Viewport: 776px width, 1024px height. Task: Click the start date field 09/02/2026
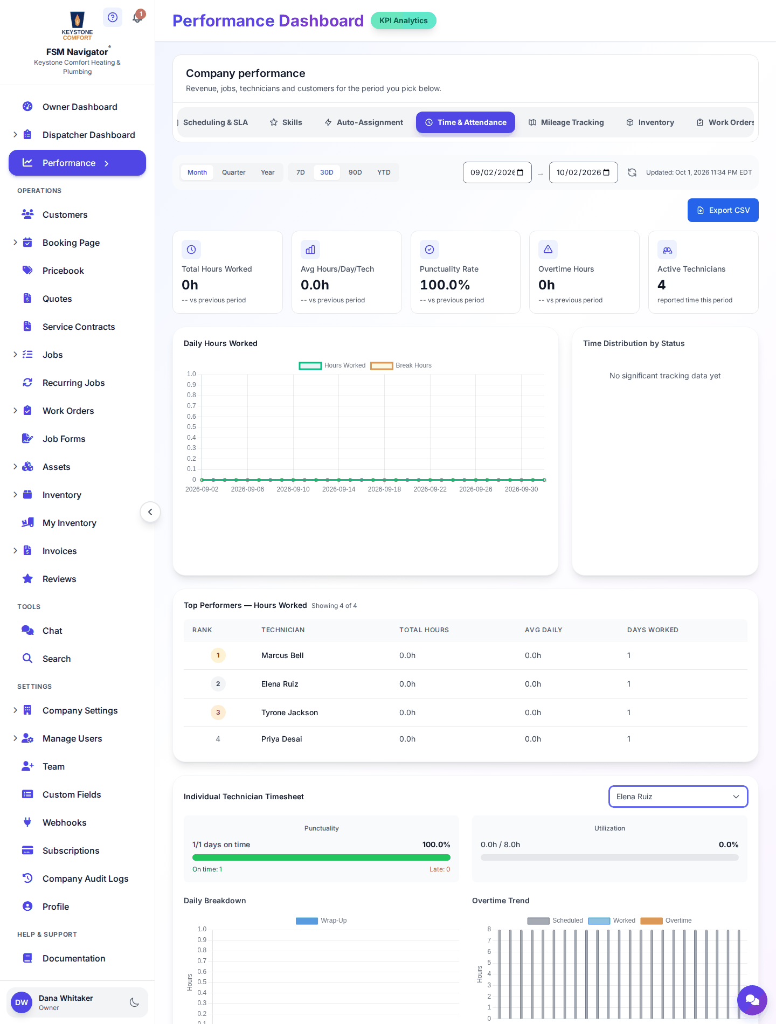click(497, 172)
